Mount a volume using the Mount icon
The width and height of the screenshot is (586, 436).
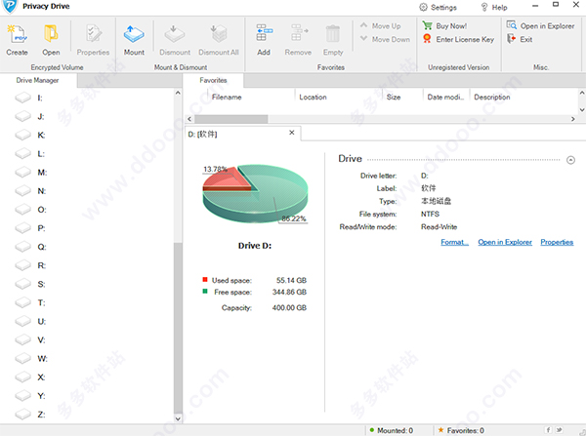[x=134, y=34]
